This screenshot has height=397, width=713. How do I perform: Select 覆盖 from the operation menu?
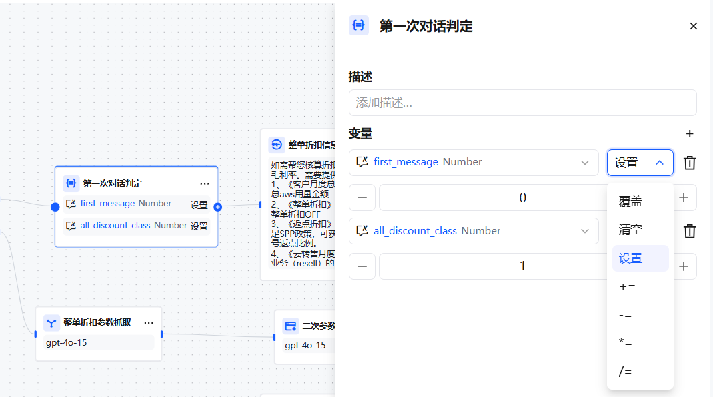tap(630, 201)
